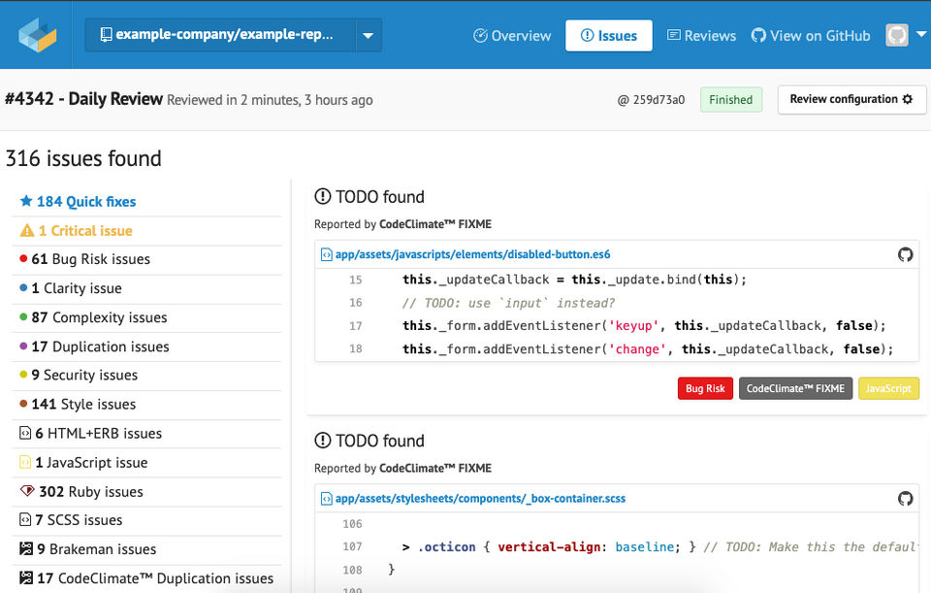Click the example-company/example-repo repository button
931x593 pixels.
pos(221,35)
